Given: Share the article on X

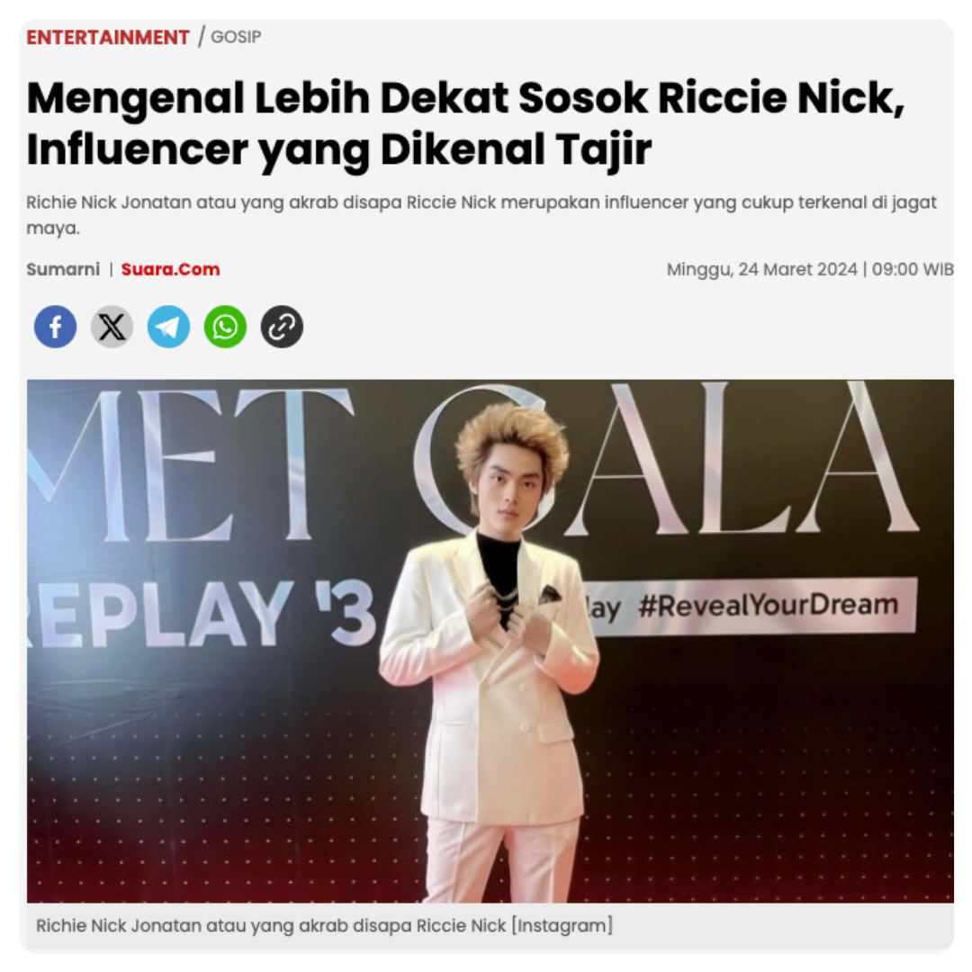Looking at the screenshot, I should tap(112, 327).
